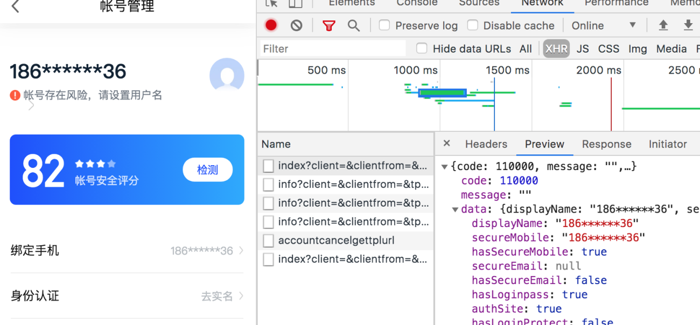This screenshot has height=325, width=700.
Task: Tick checkbox beside accountcancelgettplurl request
Action: [268, 241]
